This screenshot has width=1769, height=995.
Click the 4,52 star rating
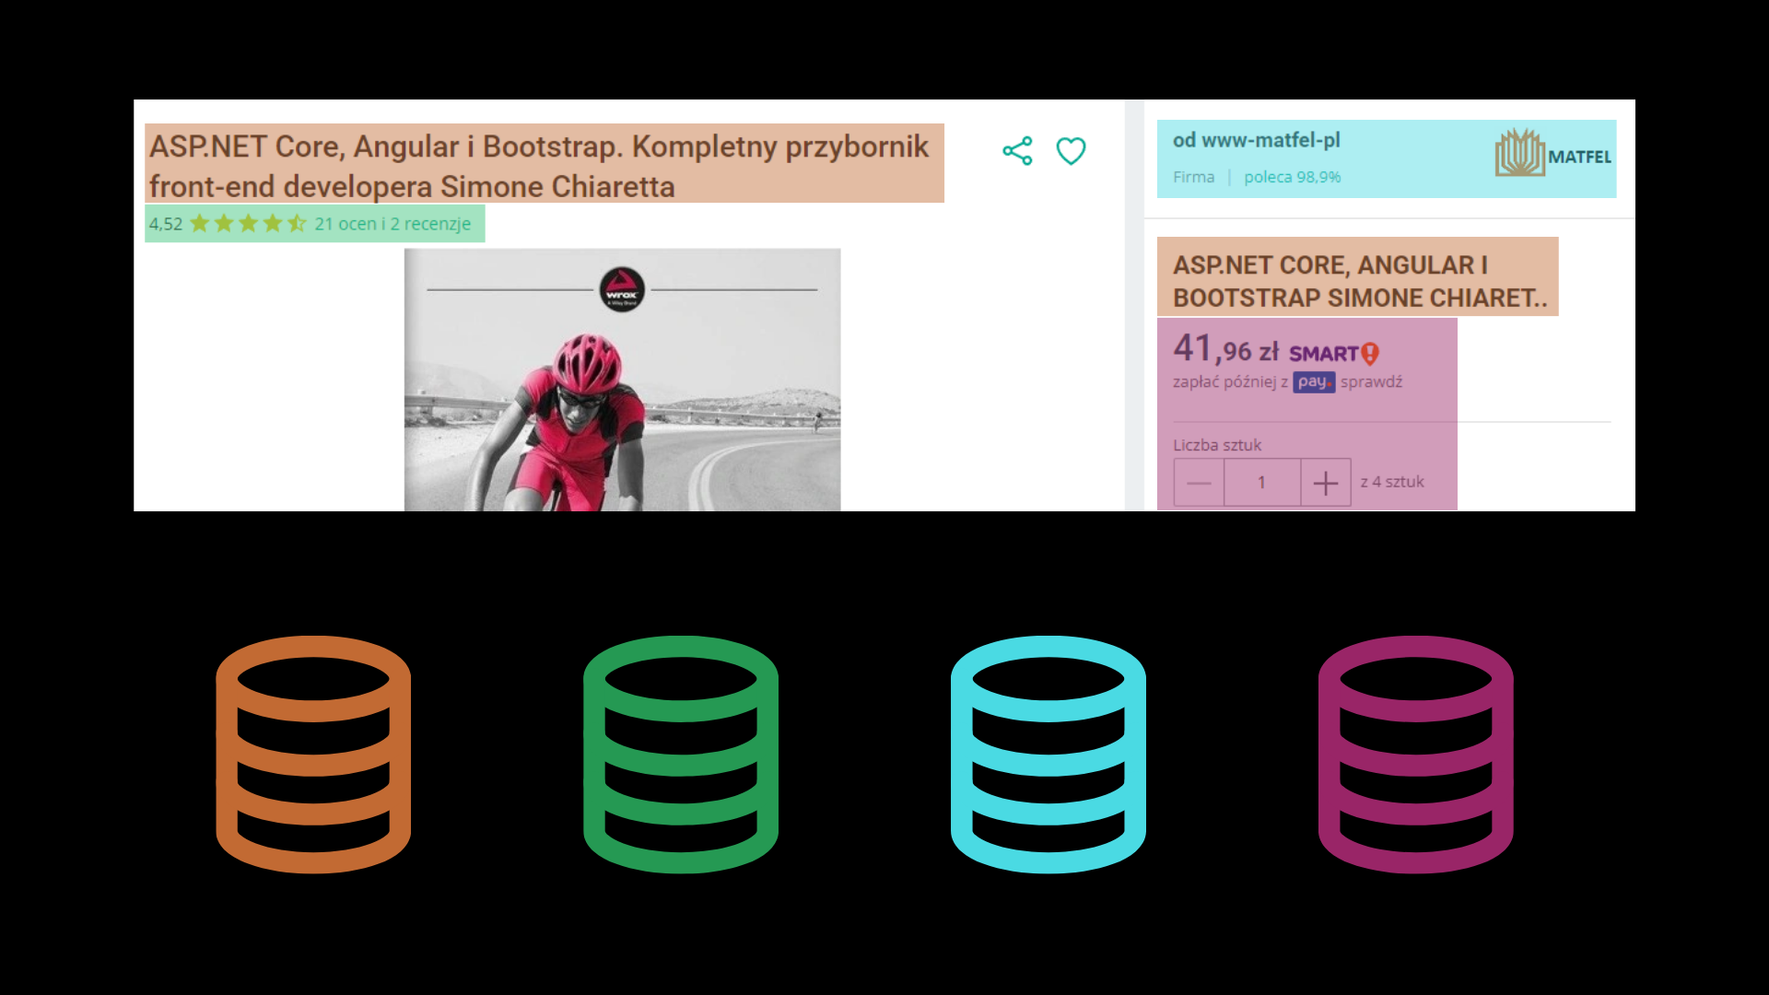[228, 224]
